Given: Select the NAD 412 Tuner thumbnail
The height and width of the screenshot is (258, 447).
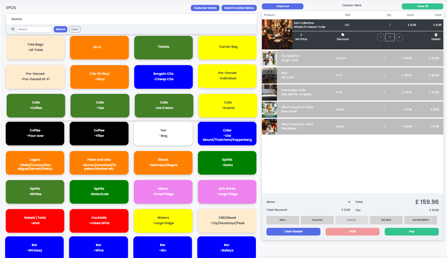Looking at the screenshot, I should pos(269,75).
